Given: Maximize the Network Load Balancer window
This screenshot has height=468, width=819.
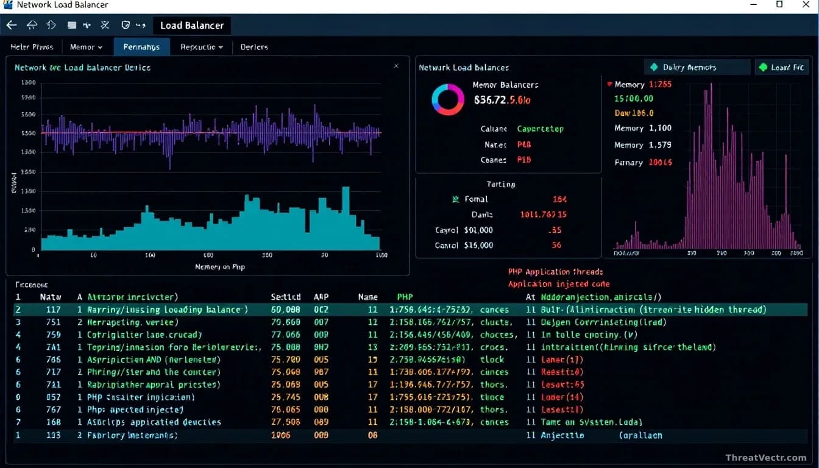Looking at the screenshot, I should click(779, 5).
